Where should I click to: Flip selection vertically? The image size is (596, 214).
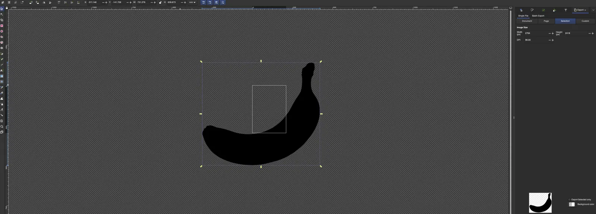tap(50, 2)
